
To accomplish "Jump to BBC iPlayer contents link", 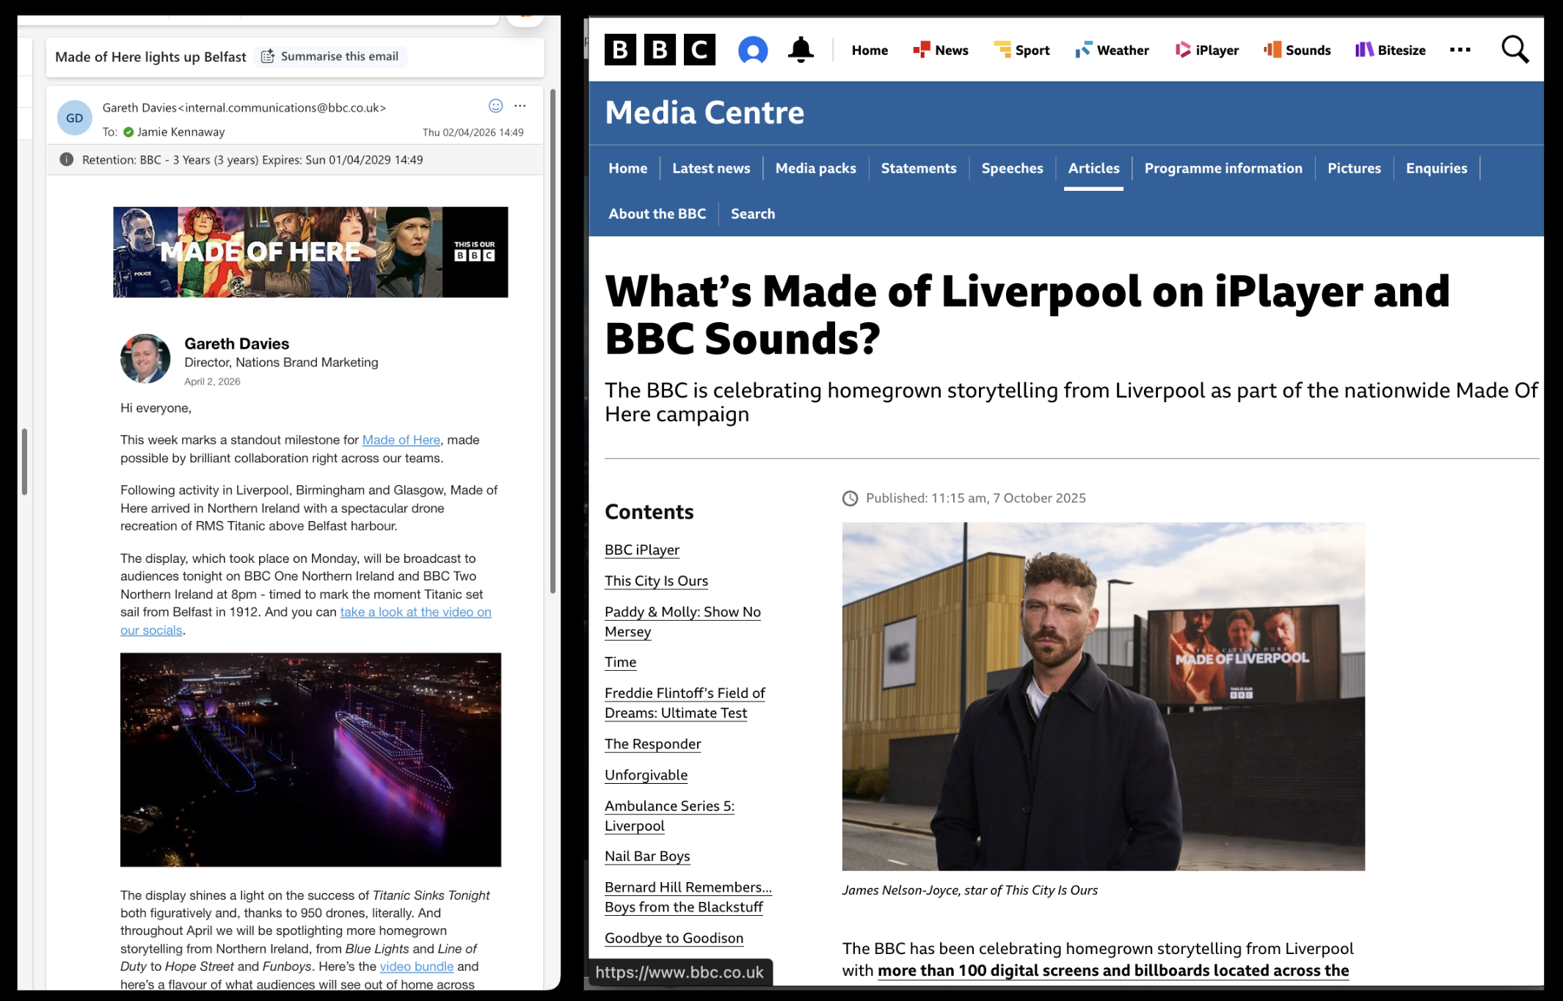I will point(641,550).
